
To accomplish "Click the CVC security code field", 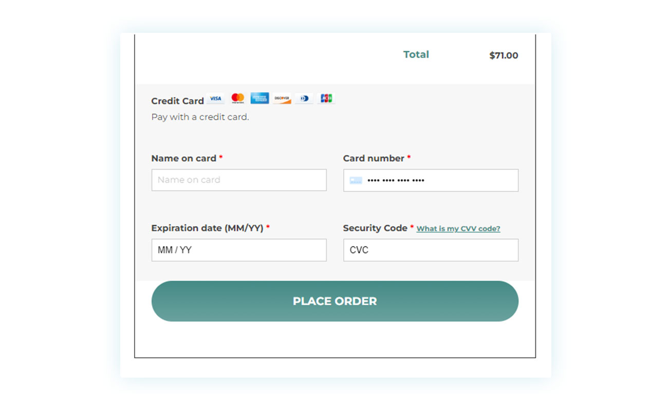I will click(431, 250).
